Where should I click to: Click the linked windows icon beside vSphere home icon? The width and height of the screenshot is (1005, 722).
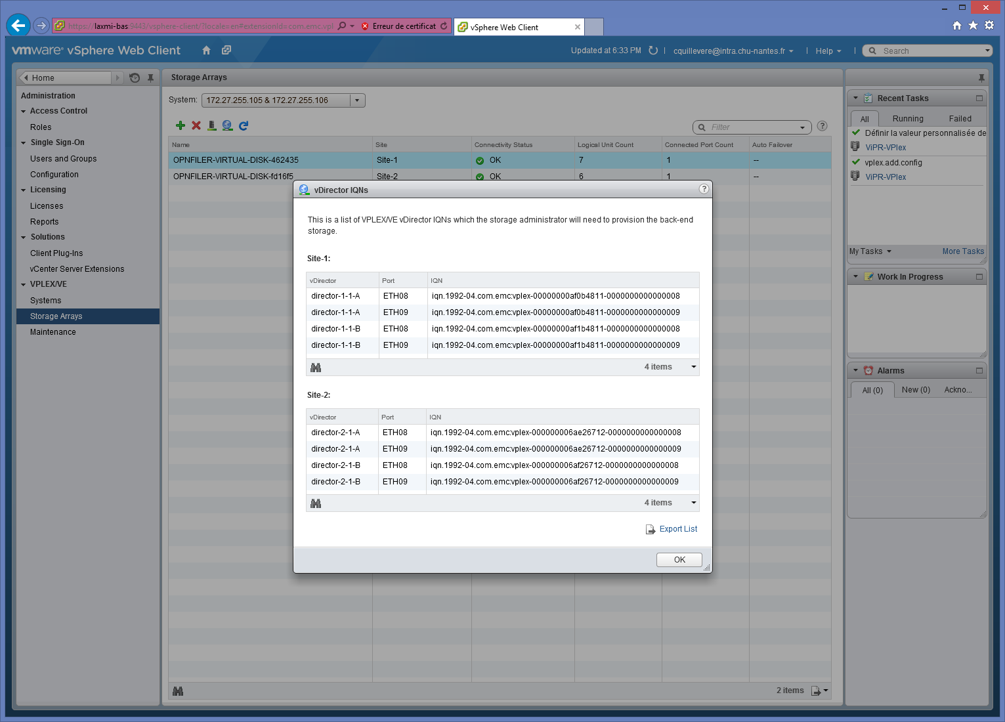226,51
